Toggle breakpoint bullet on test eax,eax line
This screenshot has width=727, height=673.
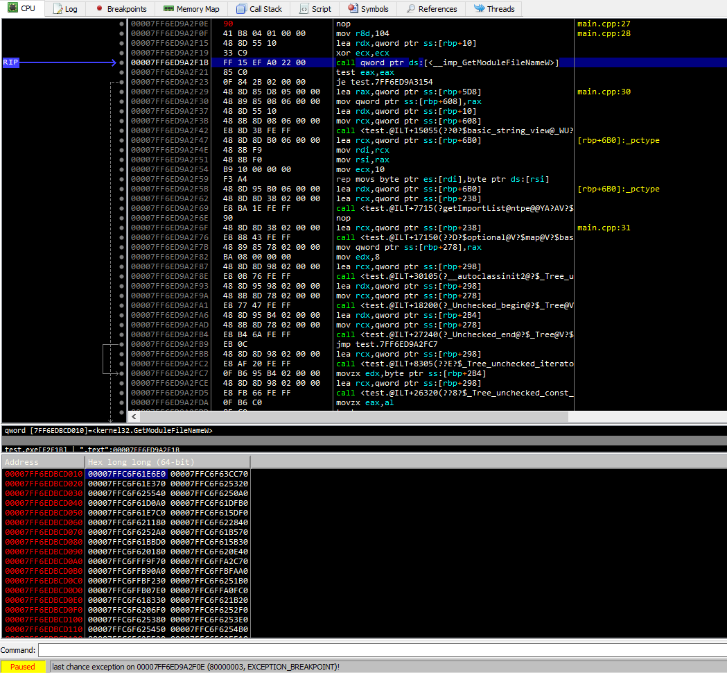(x=122, y=72)
